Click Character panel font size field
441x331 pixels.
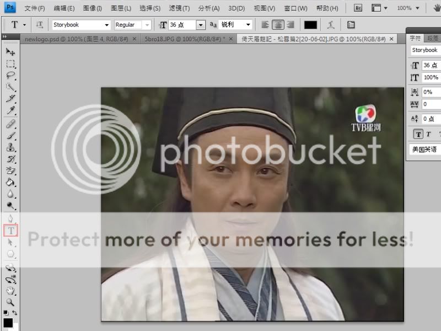point(431,65)
